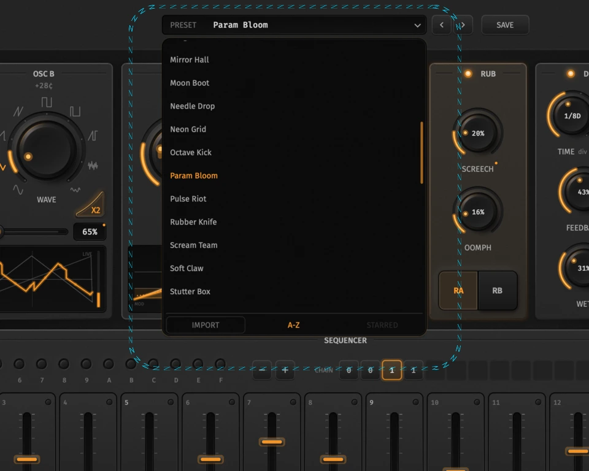Screen dimensions: 589x471
Task: Select the noise wave icon in OSC B
Action: pos(93,165)
